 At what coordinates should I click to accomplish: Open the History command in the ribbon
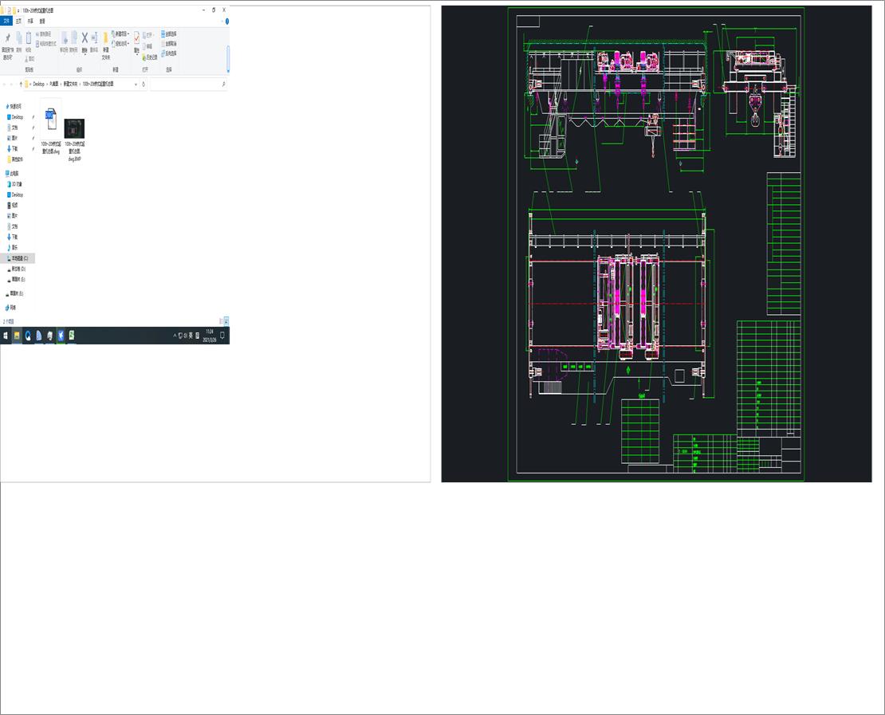pyautogui.click(x=150, y=57)
